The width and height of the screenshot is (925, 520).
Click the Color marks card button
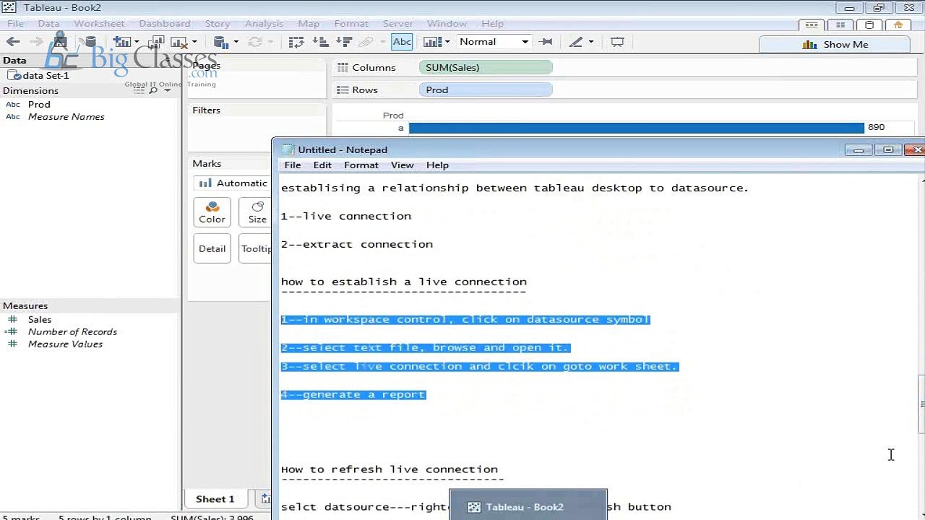212,212
